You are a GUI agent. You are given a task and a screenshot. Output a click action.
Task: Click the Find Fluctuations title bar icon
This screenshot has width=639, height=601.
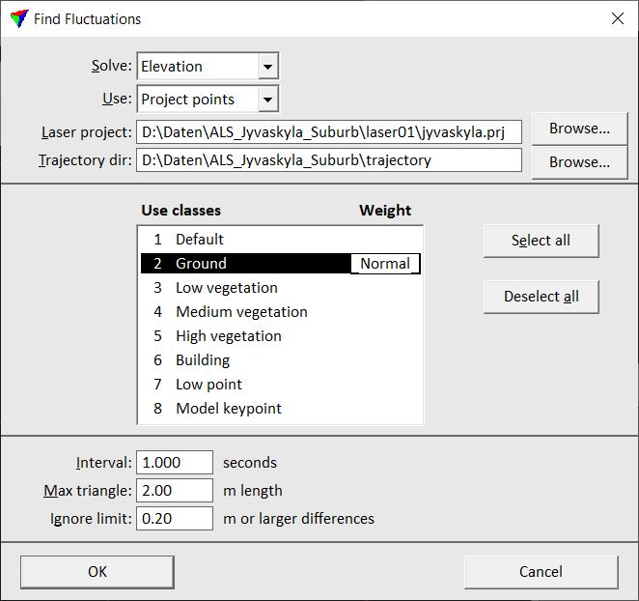tap(16, 18)
